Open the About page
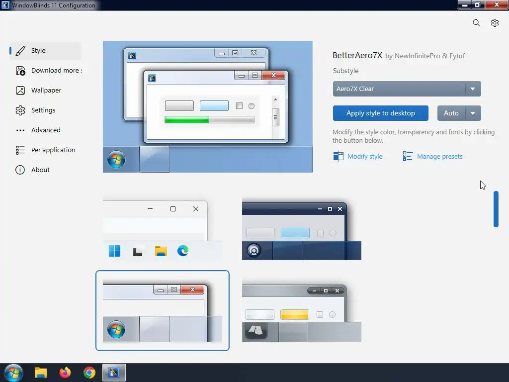Viewport: 509px width, 382px height. (x=45, y=170)
